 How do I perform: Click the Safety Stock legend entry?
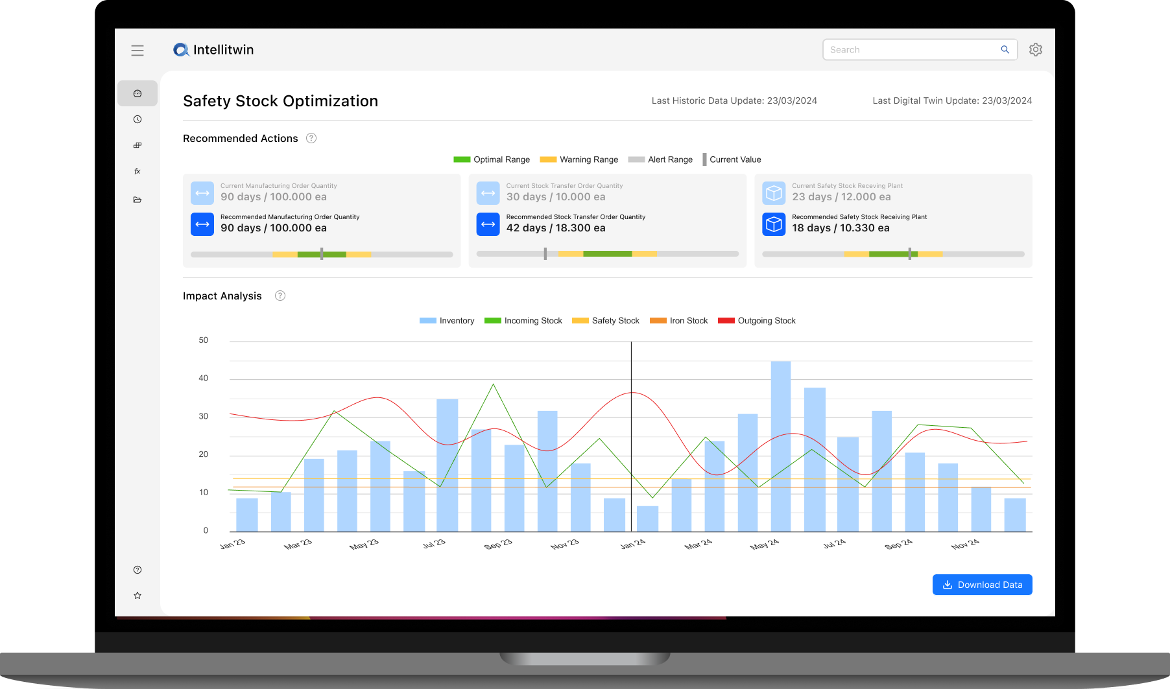[605, 320]
